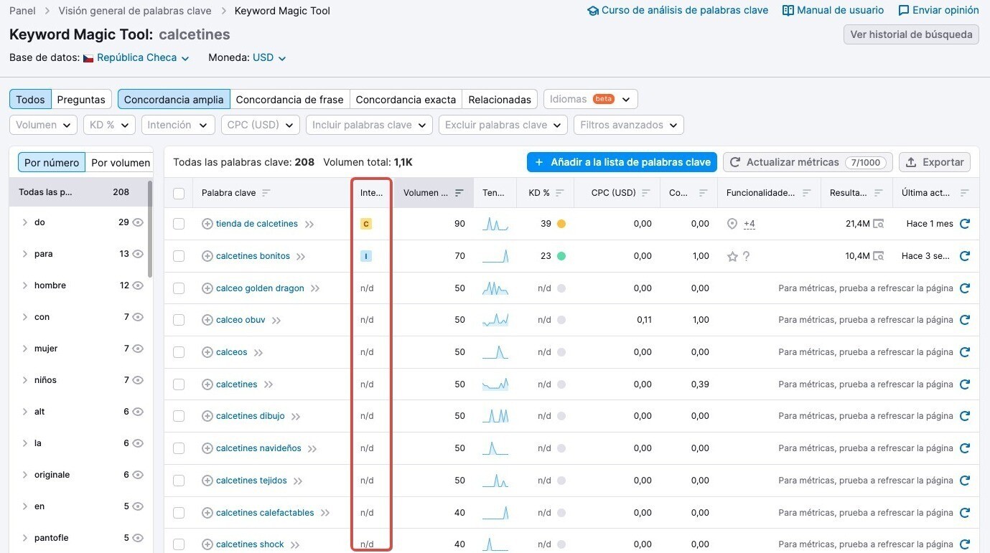Click yellow KD 39 difficulty dot

click(561, 224)
